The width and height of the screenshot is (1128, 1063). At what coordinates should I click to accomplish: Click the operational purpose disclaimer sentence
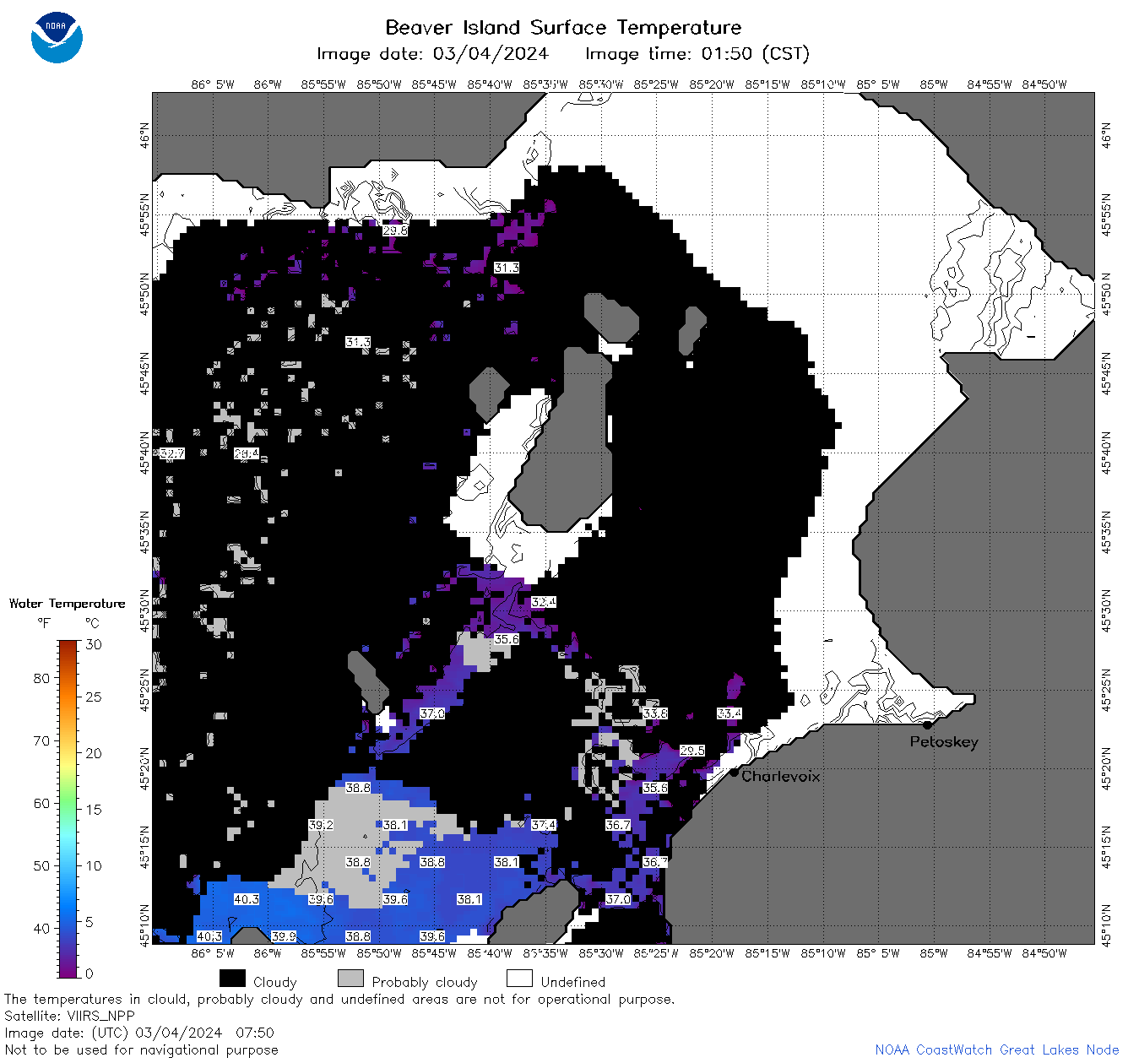[x=339, y=999]
